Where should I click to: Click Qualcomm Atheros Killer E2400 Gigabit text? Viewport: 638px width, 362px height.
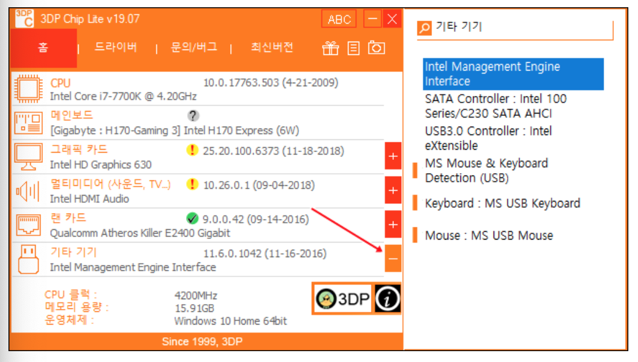pyautogui.click(x=140, y=233)
